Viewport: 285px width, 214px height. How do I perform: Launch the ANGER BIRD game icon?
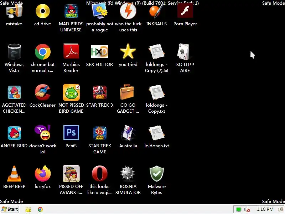(x=14, y=133)
